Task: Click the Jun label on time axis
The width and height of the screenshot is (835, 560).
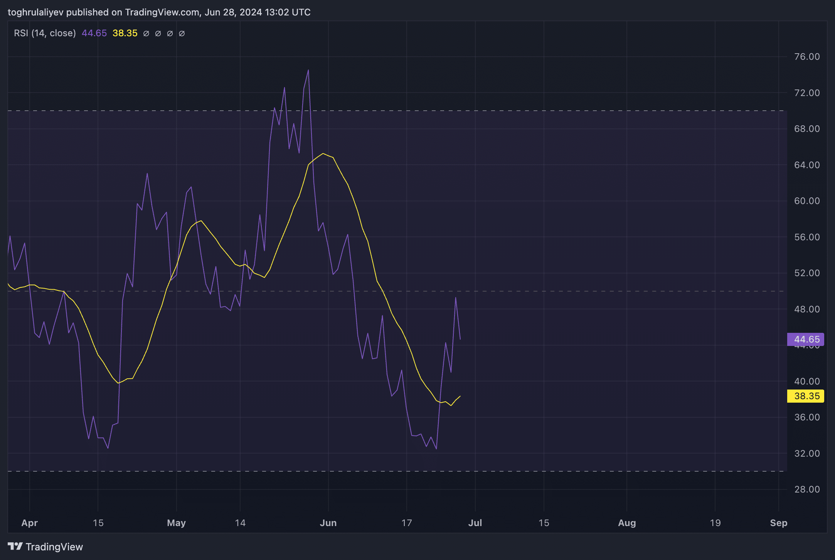Action: pos(328,523)
